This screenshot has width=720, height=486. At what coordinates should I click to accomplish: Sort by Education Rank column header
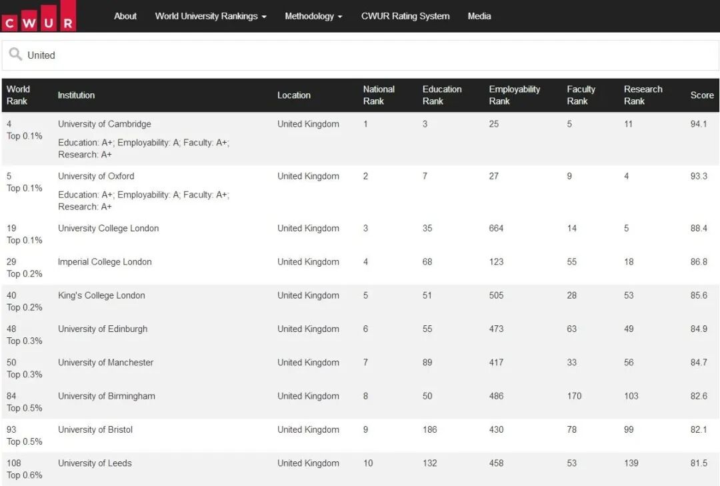(x=442, y=95)
